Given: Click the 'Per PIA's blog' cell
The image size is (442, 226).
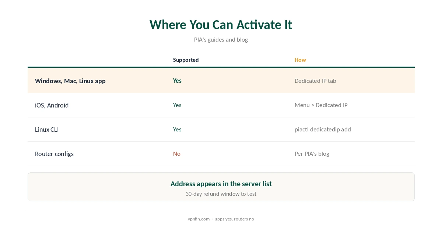Looking at the screenshot, I should (312, 153).
